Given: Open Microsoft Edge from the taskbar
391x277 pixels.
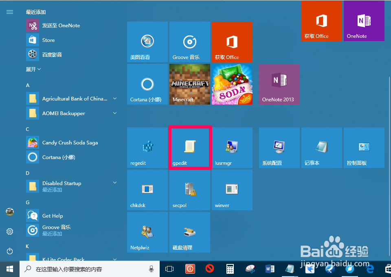Looking at the screenshot, I should coord(370,269).
